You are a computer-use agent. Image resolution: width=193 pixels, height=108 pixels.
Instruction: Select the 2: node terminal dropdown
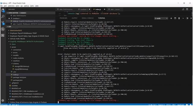coord(161,18)
